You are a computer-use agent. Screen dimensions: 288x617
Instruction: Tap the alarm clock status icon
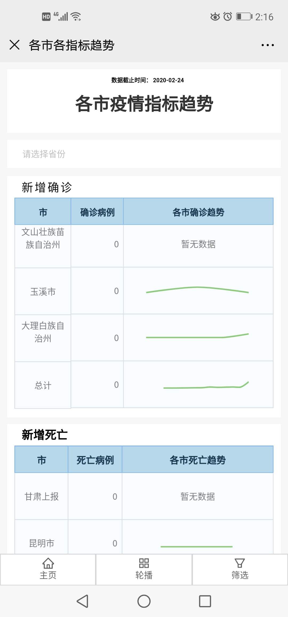click(x=227, y=17)
